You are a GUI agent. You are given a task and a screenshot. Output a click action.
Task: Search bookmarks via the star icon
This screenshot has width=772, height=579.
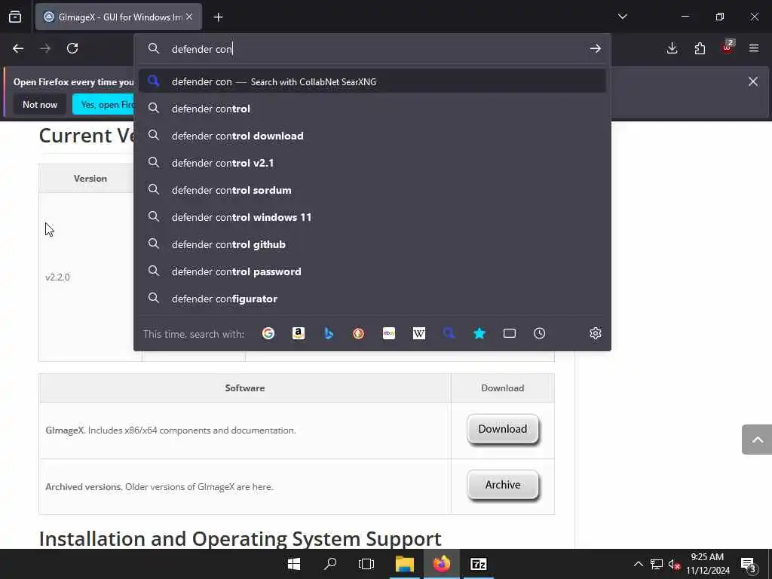pos(479,333)
